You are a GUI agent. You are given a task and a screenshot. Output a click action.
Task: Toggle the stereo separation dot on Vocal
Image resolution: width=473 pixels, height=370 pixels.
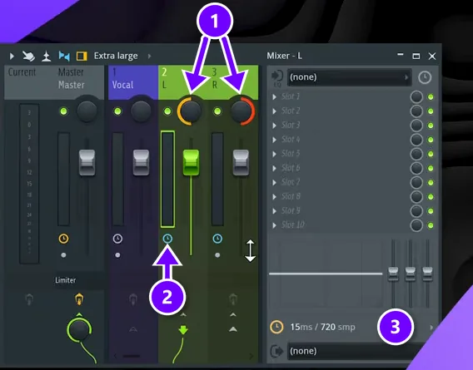pyautogui.click(x=117, y=255)
